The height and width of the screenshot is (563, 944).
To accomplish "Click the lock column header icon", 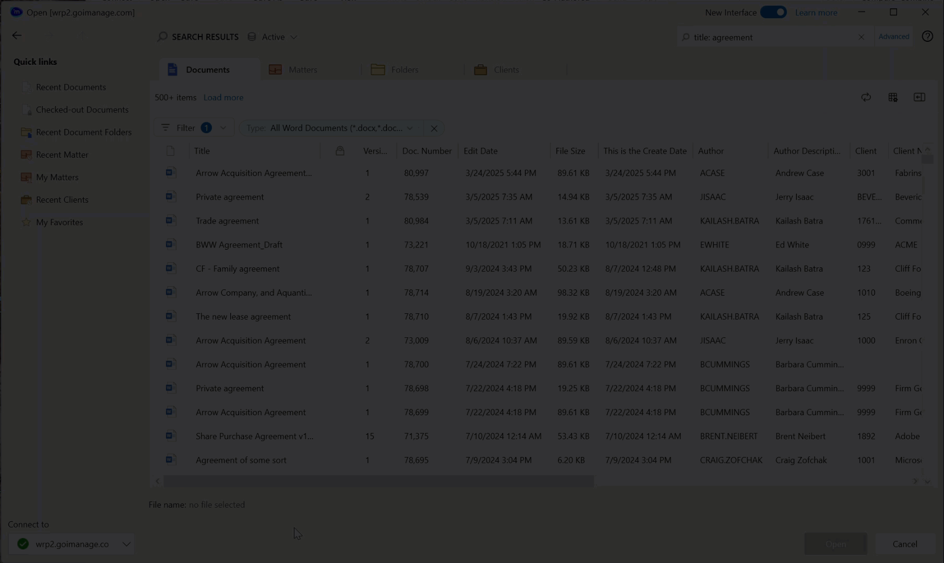I will [340, 151].
